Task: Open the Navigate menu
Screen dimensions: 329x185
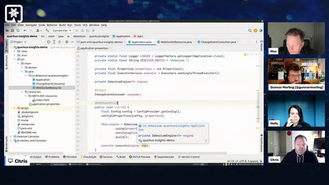Action: 31,25
